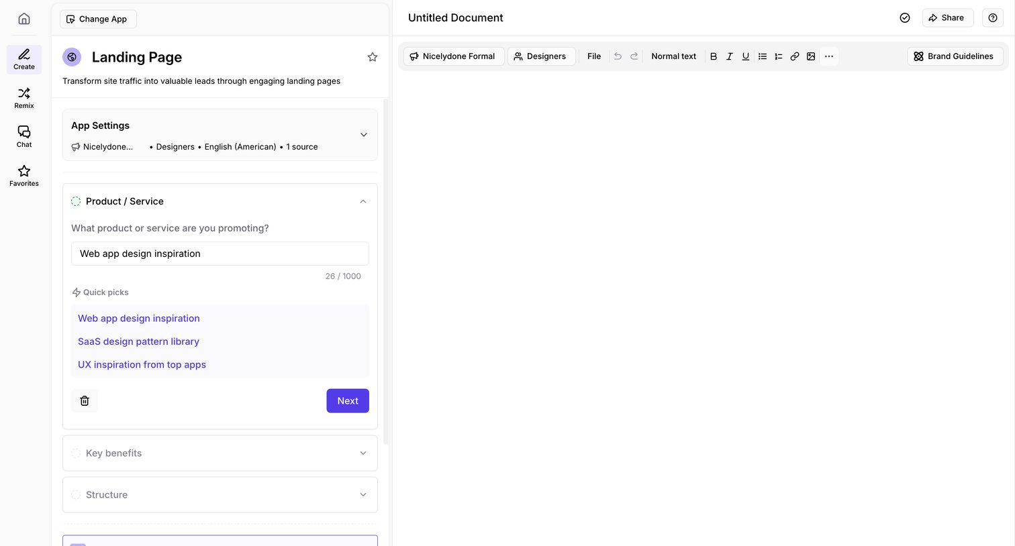Open the File menu
The image size is (1015, 546).
tap(594, 56)
